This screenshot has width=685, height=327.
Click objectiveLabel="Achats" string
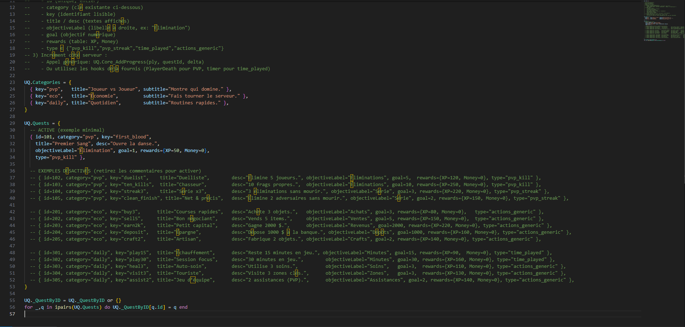pos(338,212)
